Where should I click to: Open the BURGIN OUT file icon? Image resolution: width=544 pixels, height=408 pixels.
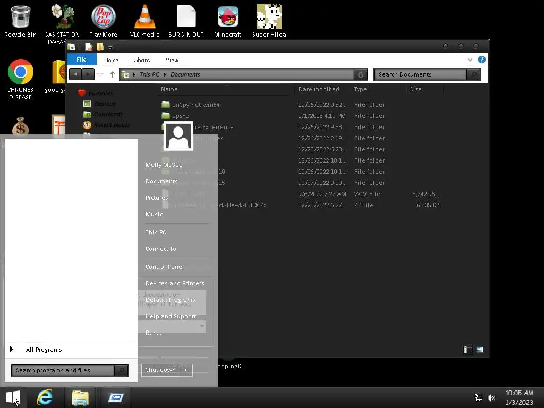pyautogui.click(x=186, y=21)
